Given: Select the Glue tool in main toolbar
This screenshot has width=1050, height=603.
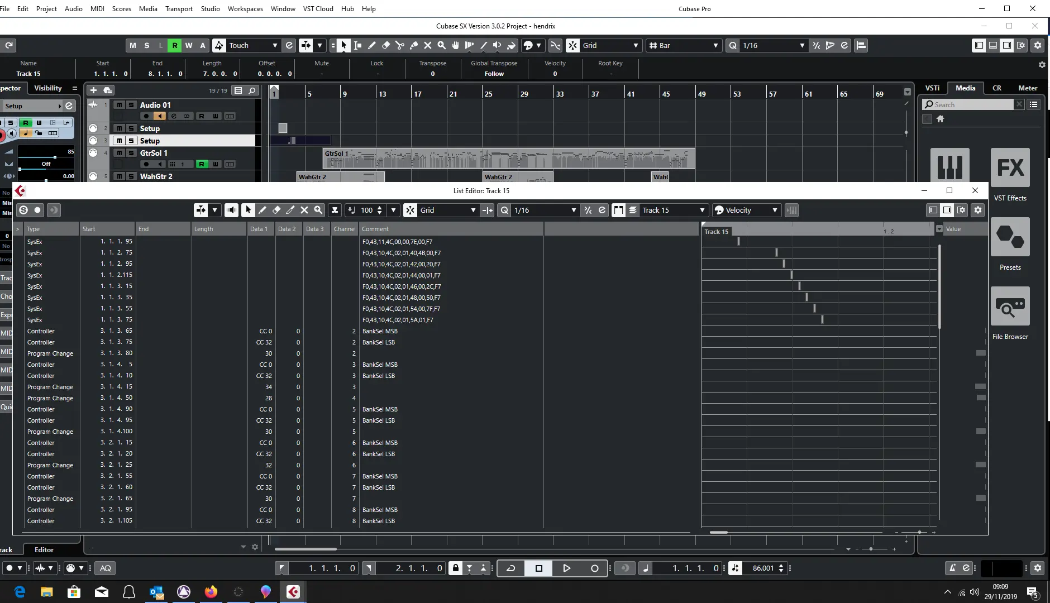Looking at the screenshot, I should click(x=414, y=46).
